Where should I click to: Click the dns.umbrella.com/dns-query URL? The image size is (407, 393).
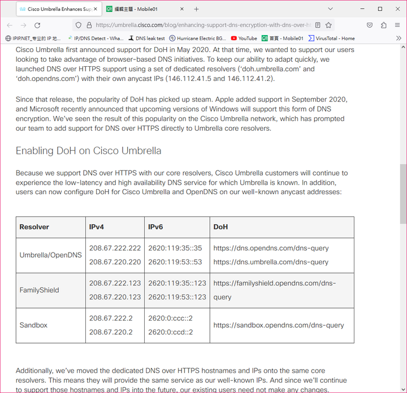point(271,262)
